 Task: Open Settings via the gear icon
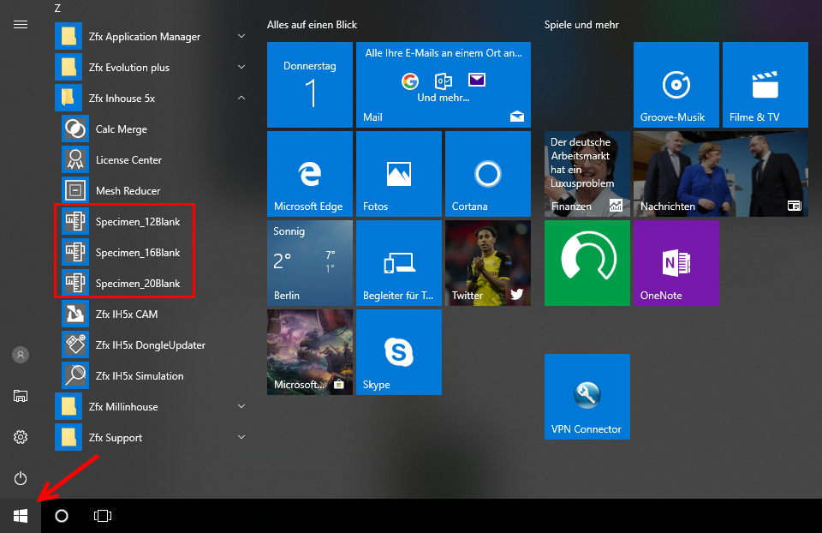21,437
